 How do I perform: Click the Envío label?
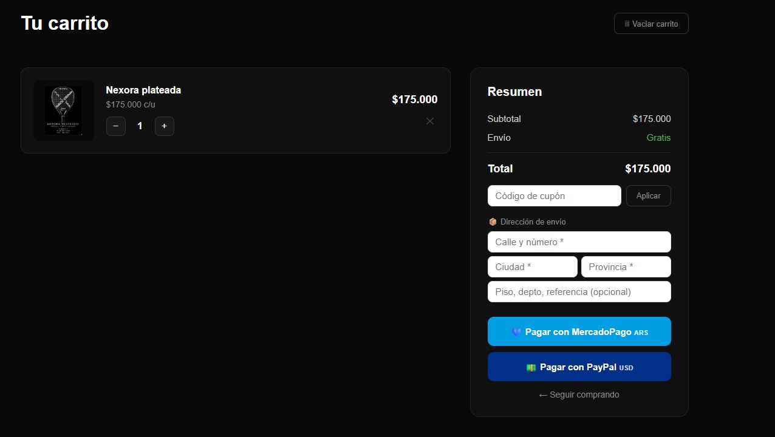pyautogui.click(x=499, y=138)
